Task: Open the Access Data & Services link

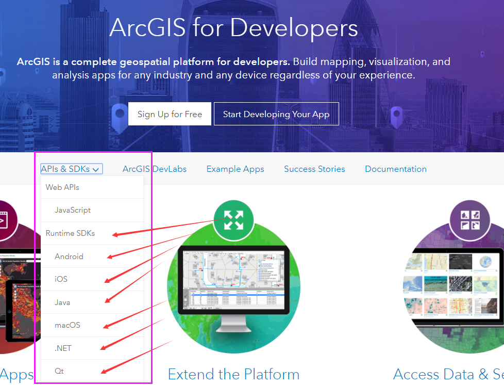Action: click(x=448, y=374)
